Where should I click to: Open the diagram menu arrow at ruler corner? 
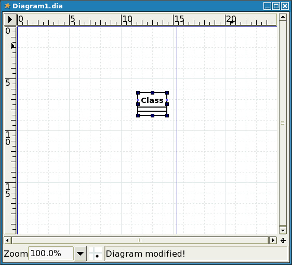10,19
